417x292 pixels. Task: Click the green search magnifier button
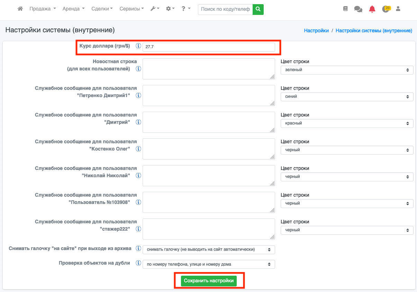pos(258,9)
